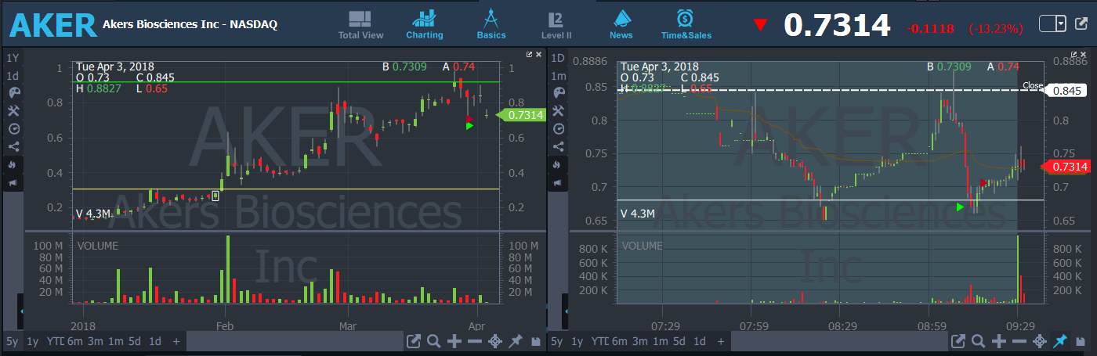Click the -13.23% change value
1097x356 pixels.
pos(996,29)
